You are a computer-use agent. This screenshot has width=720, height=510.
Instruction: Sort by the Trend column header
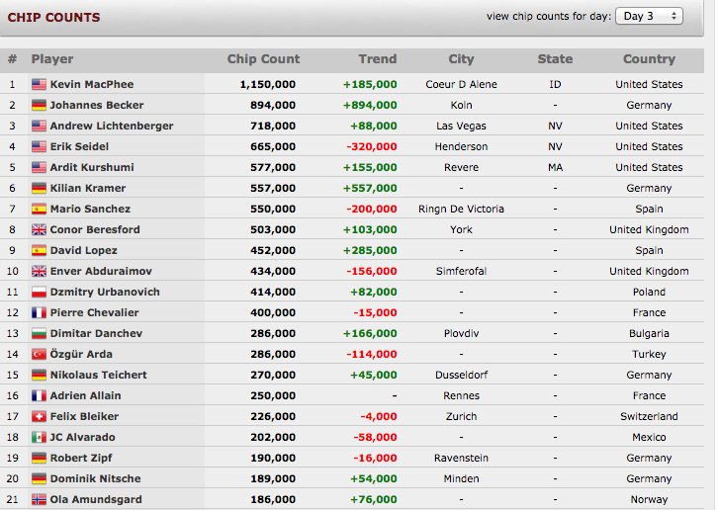coord(378,59)
